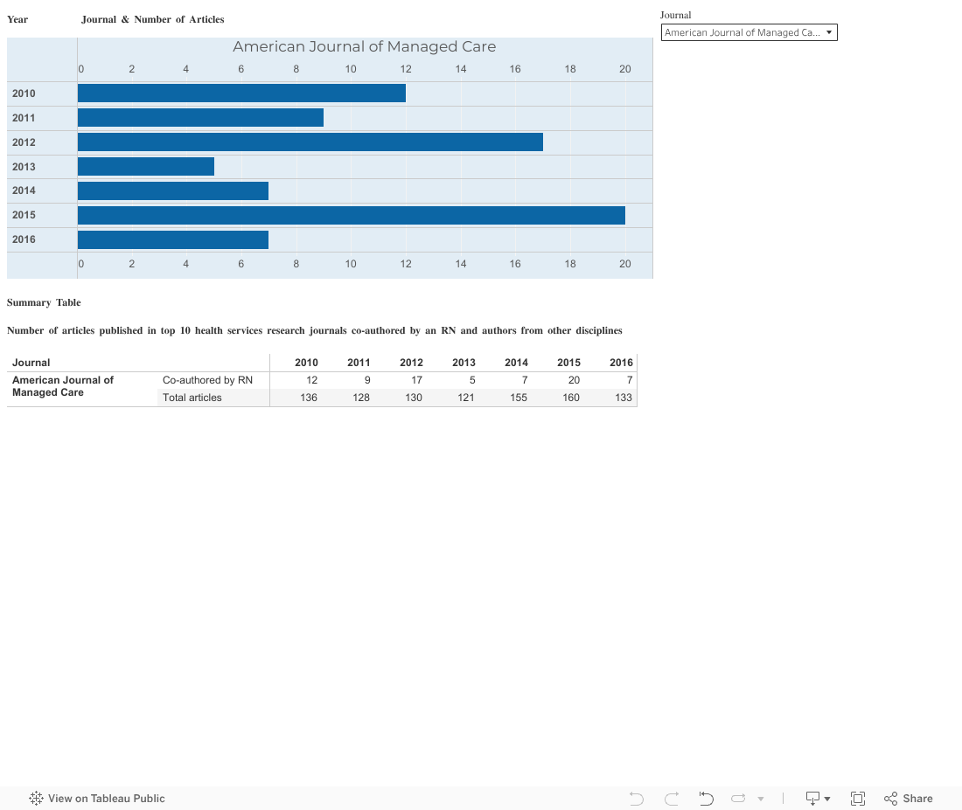The width and height of the screenshot is (962, 810).
Task: Click Total articles value 160
Action: click(x=570, y=398)
